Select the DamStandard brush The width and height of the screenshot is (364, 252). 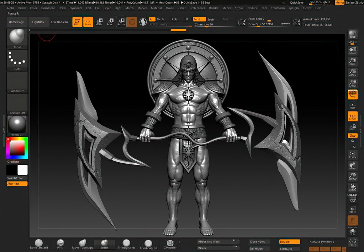(x=39, y=244)
